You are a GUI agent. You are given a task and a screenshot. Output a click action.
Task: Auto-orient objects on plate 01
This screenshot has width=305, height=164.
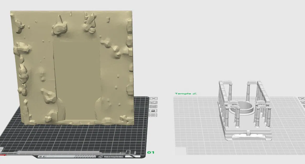(153, 103)
